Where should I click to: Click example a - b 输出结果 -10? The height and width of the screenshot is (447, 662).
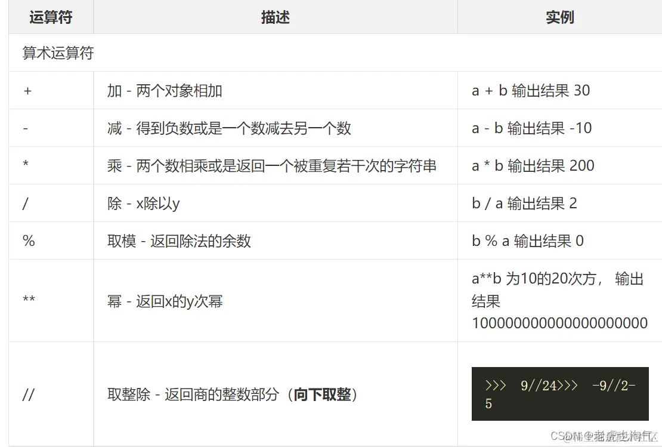531,128
